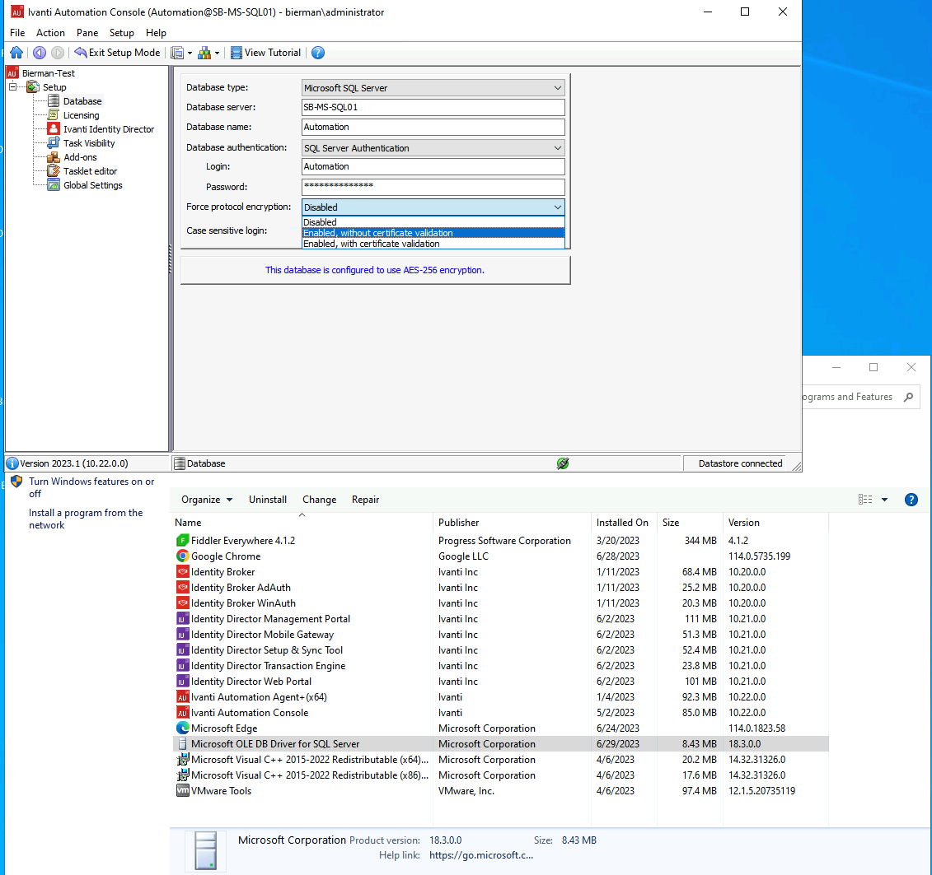Viewport: 932px width, 875px height.
Task: Open the view options dropdown arrow
Action: pyautogui.click(x=884, y=500)
